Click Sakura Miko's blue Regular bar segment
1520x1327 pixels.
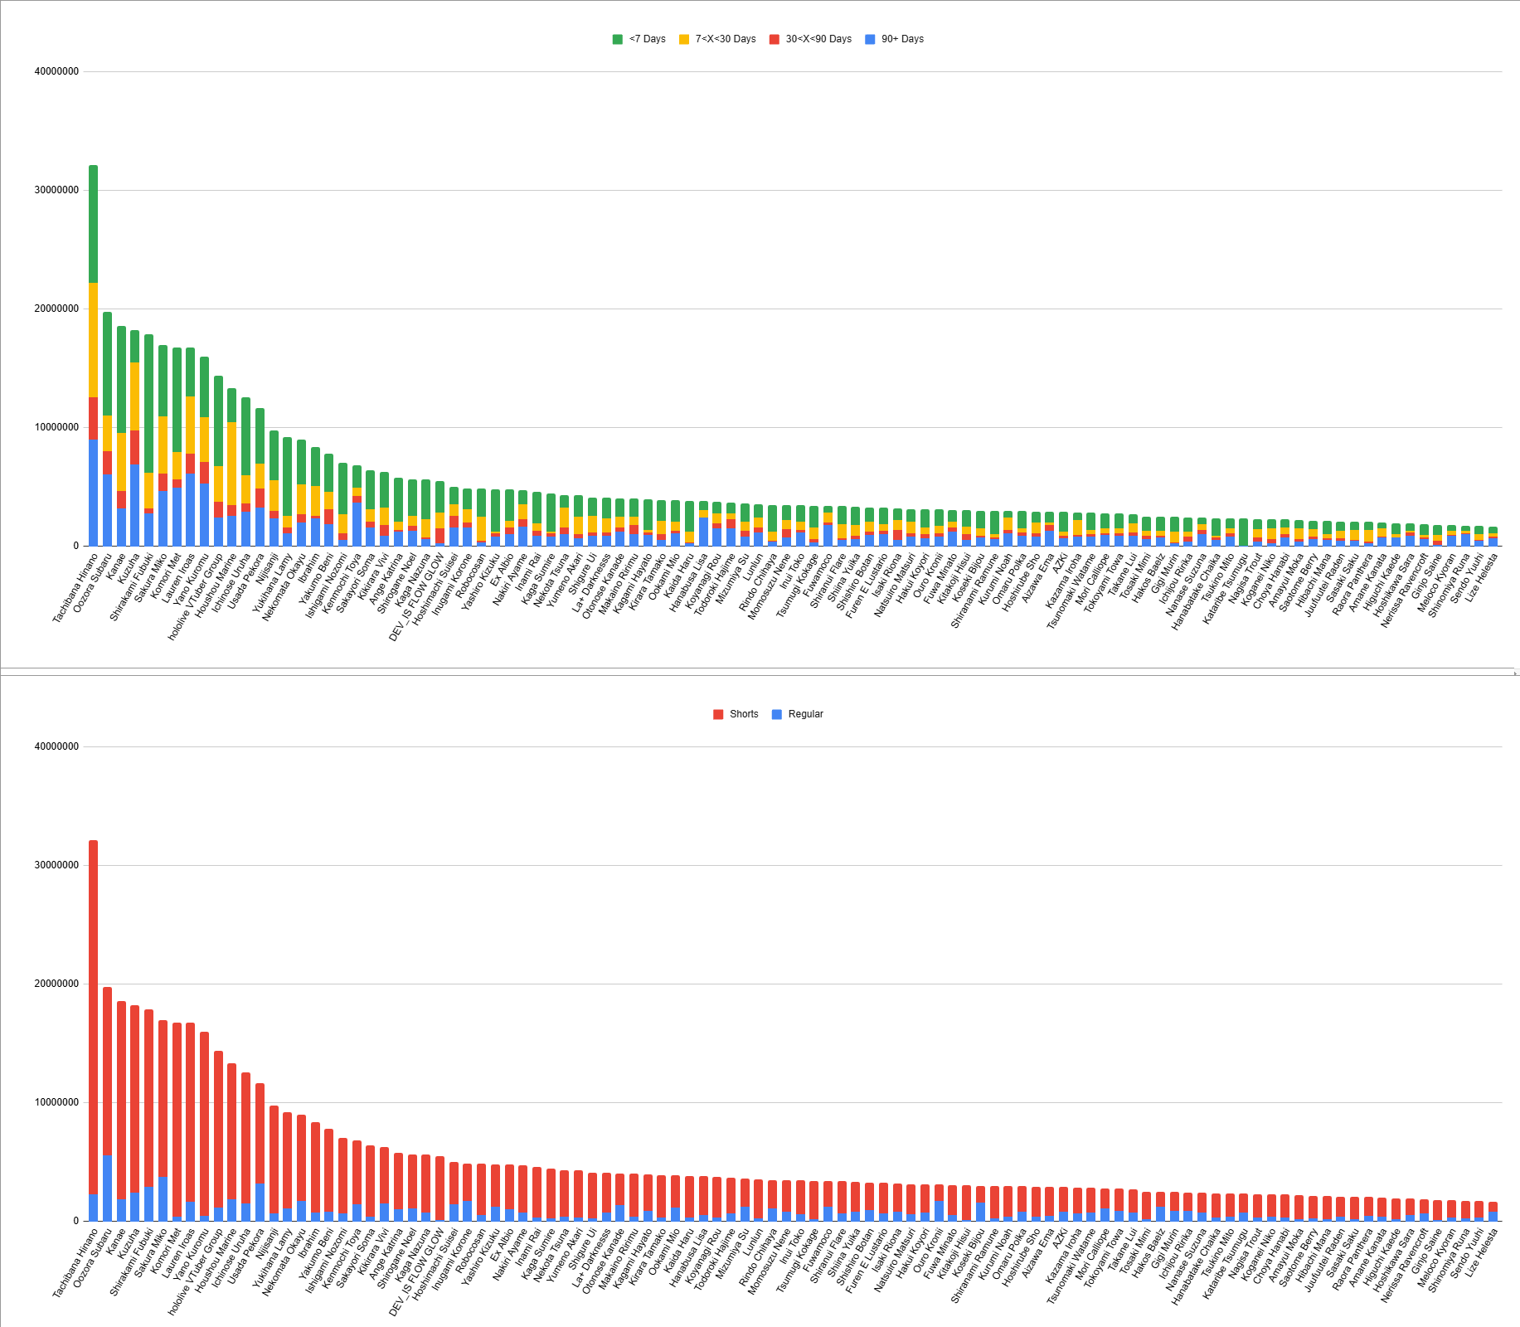(x=163, y=1199)
